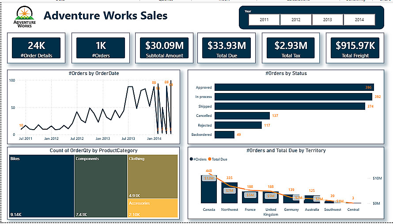This screenshot has width=393, height=224.
Task: Click the 1K #Orders card
Action: tap(101, 48)
